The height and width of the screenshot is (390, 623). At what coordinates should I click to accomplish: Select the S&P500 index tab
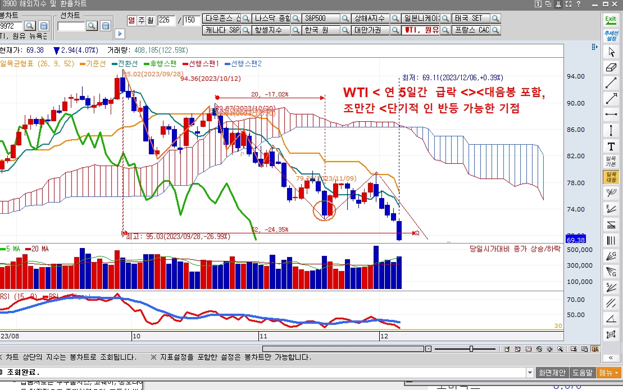click(x=322, y=19)
